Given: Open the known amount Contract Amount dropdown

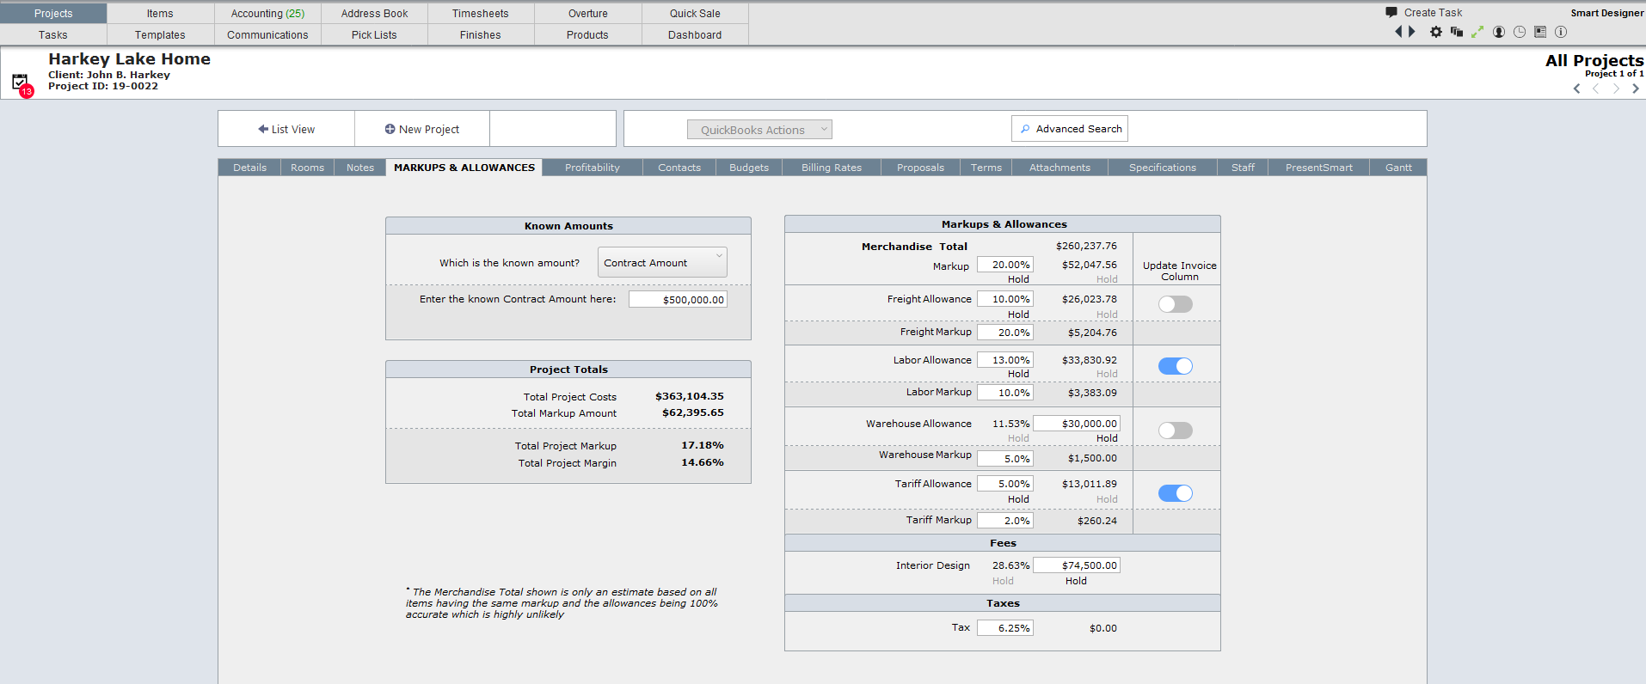Looking at the screenshot, I should [x=662, y=262].
